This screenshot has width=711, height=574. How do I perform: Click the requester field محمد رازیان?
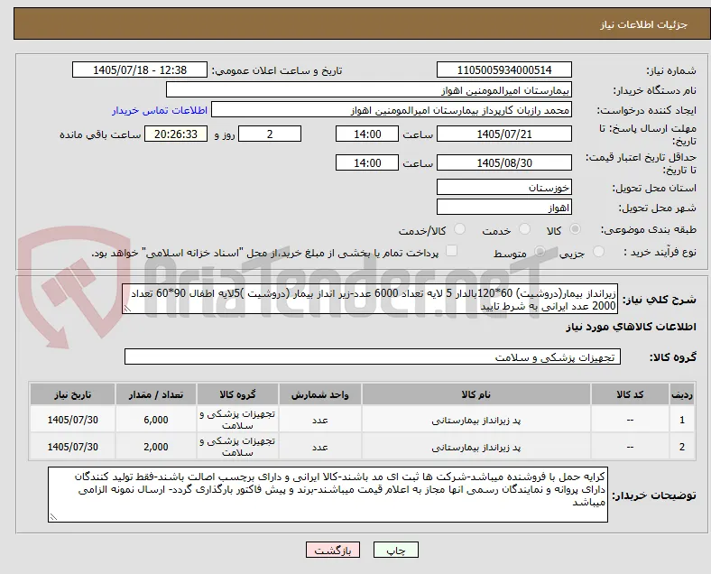(x=392, y=110)
